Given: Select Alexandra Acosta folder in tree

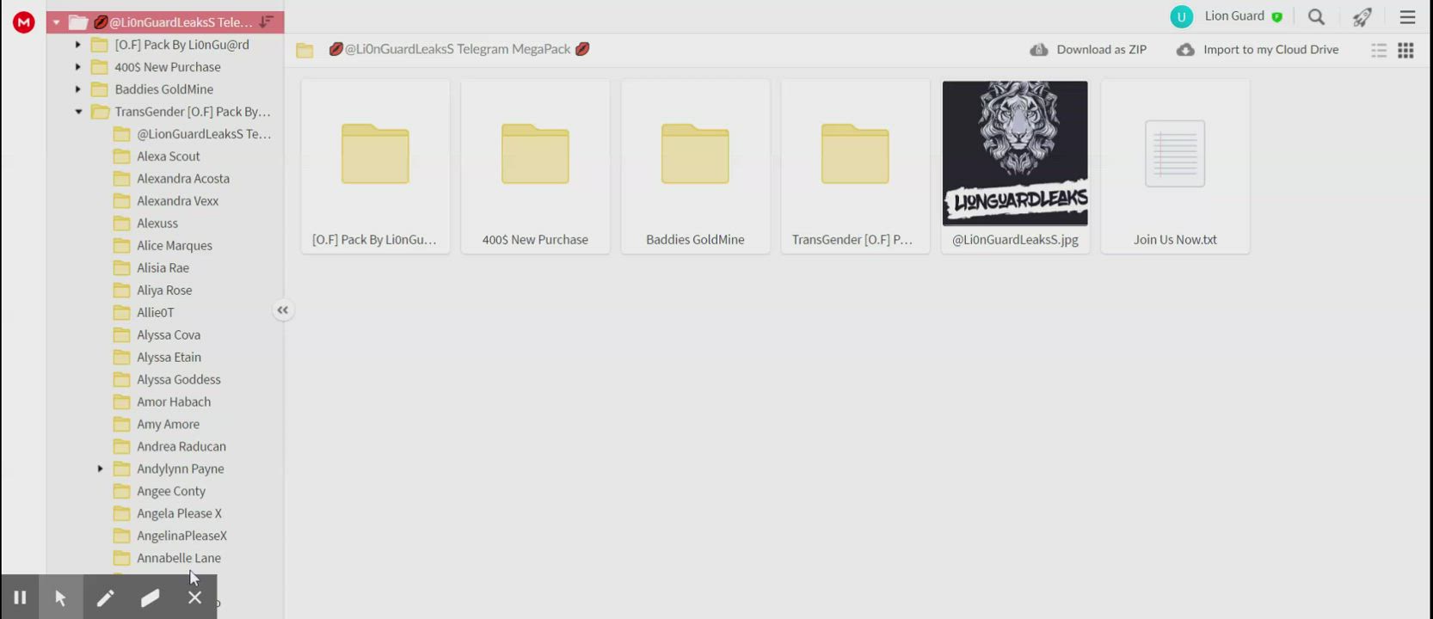Looking at the screenshot, I should 183,179.
